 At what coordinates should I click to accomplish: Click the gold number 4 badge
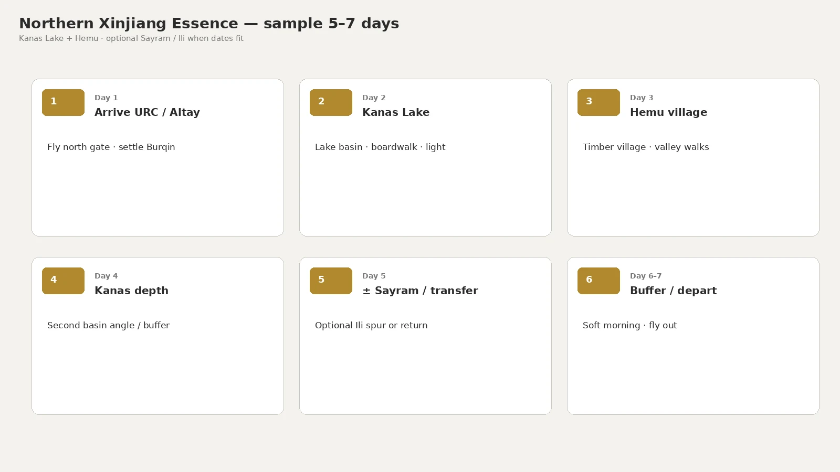click(x=63, y=281)
